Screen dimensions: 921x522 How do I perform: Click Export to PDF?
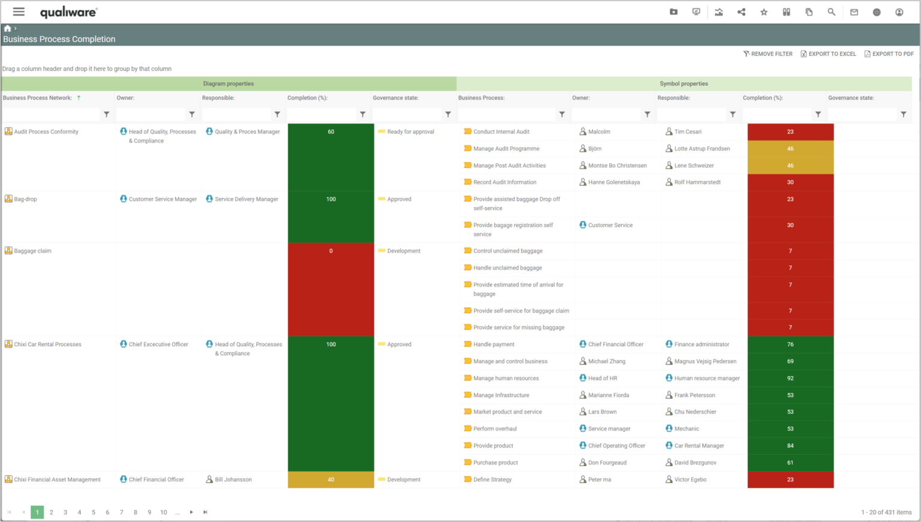[x=889, y=53]
